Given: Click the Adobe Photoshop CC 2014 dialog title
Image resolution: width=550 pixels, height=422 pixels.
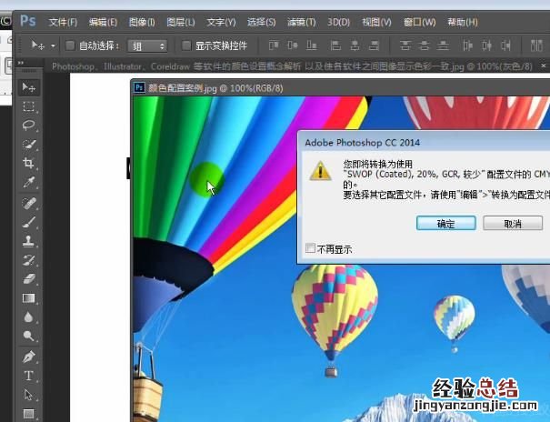Looking at the screenshot, I should pyautogui.click(x=363, y=143).
